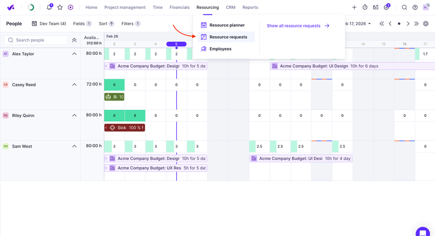
Task: Click Casey Reed's avatar badge
Action: (5, 85)
